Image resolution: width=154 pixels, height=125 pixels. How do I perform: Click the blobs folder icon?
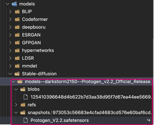[23, 89]
